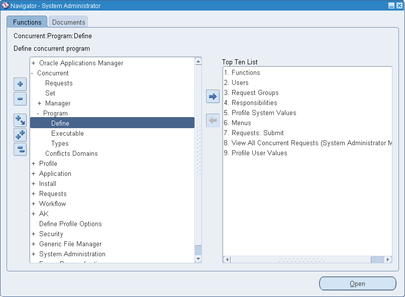Screen dimensions: 405x297
Task: Remove from Top Ten List with left arrow
Action: click(x=213, y=120)
